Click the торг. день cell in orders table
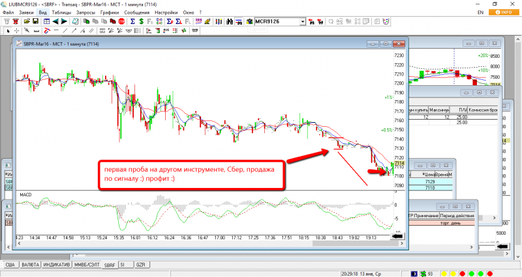This screenshot has height=277, width=522. pyautogui.click(x=450, y=223)
